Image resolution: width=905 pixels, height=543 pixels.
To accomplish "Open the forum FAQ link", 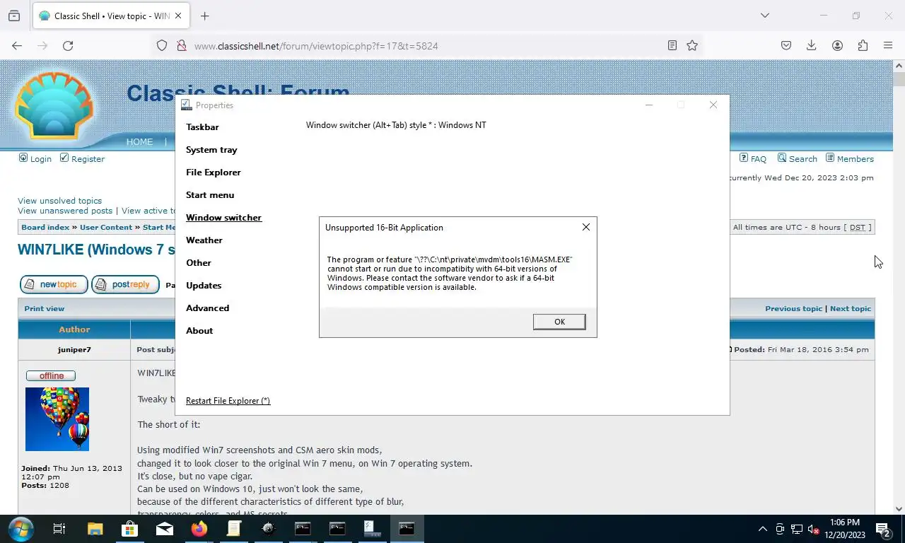I will [x=758, y=159].
